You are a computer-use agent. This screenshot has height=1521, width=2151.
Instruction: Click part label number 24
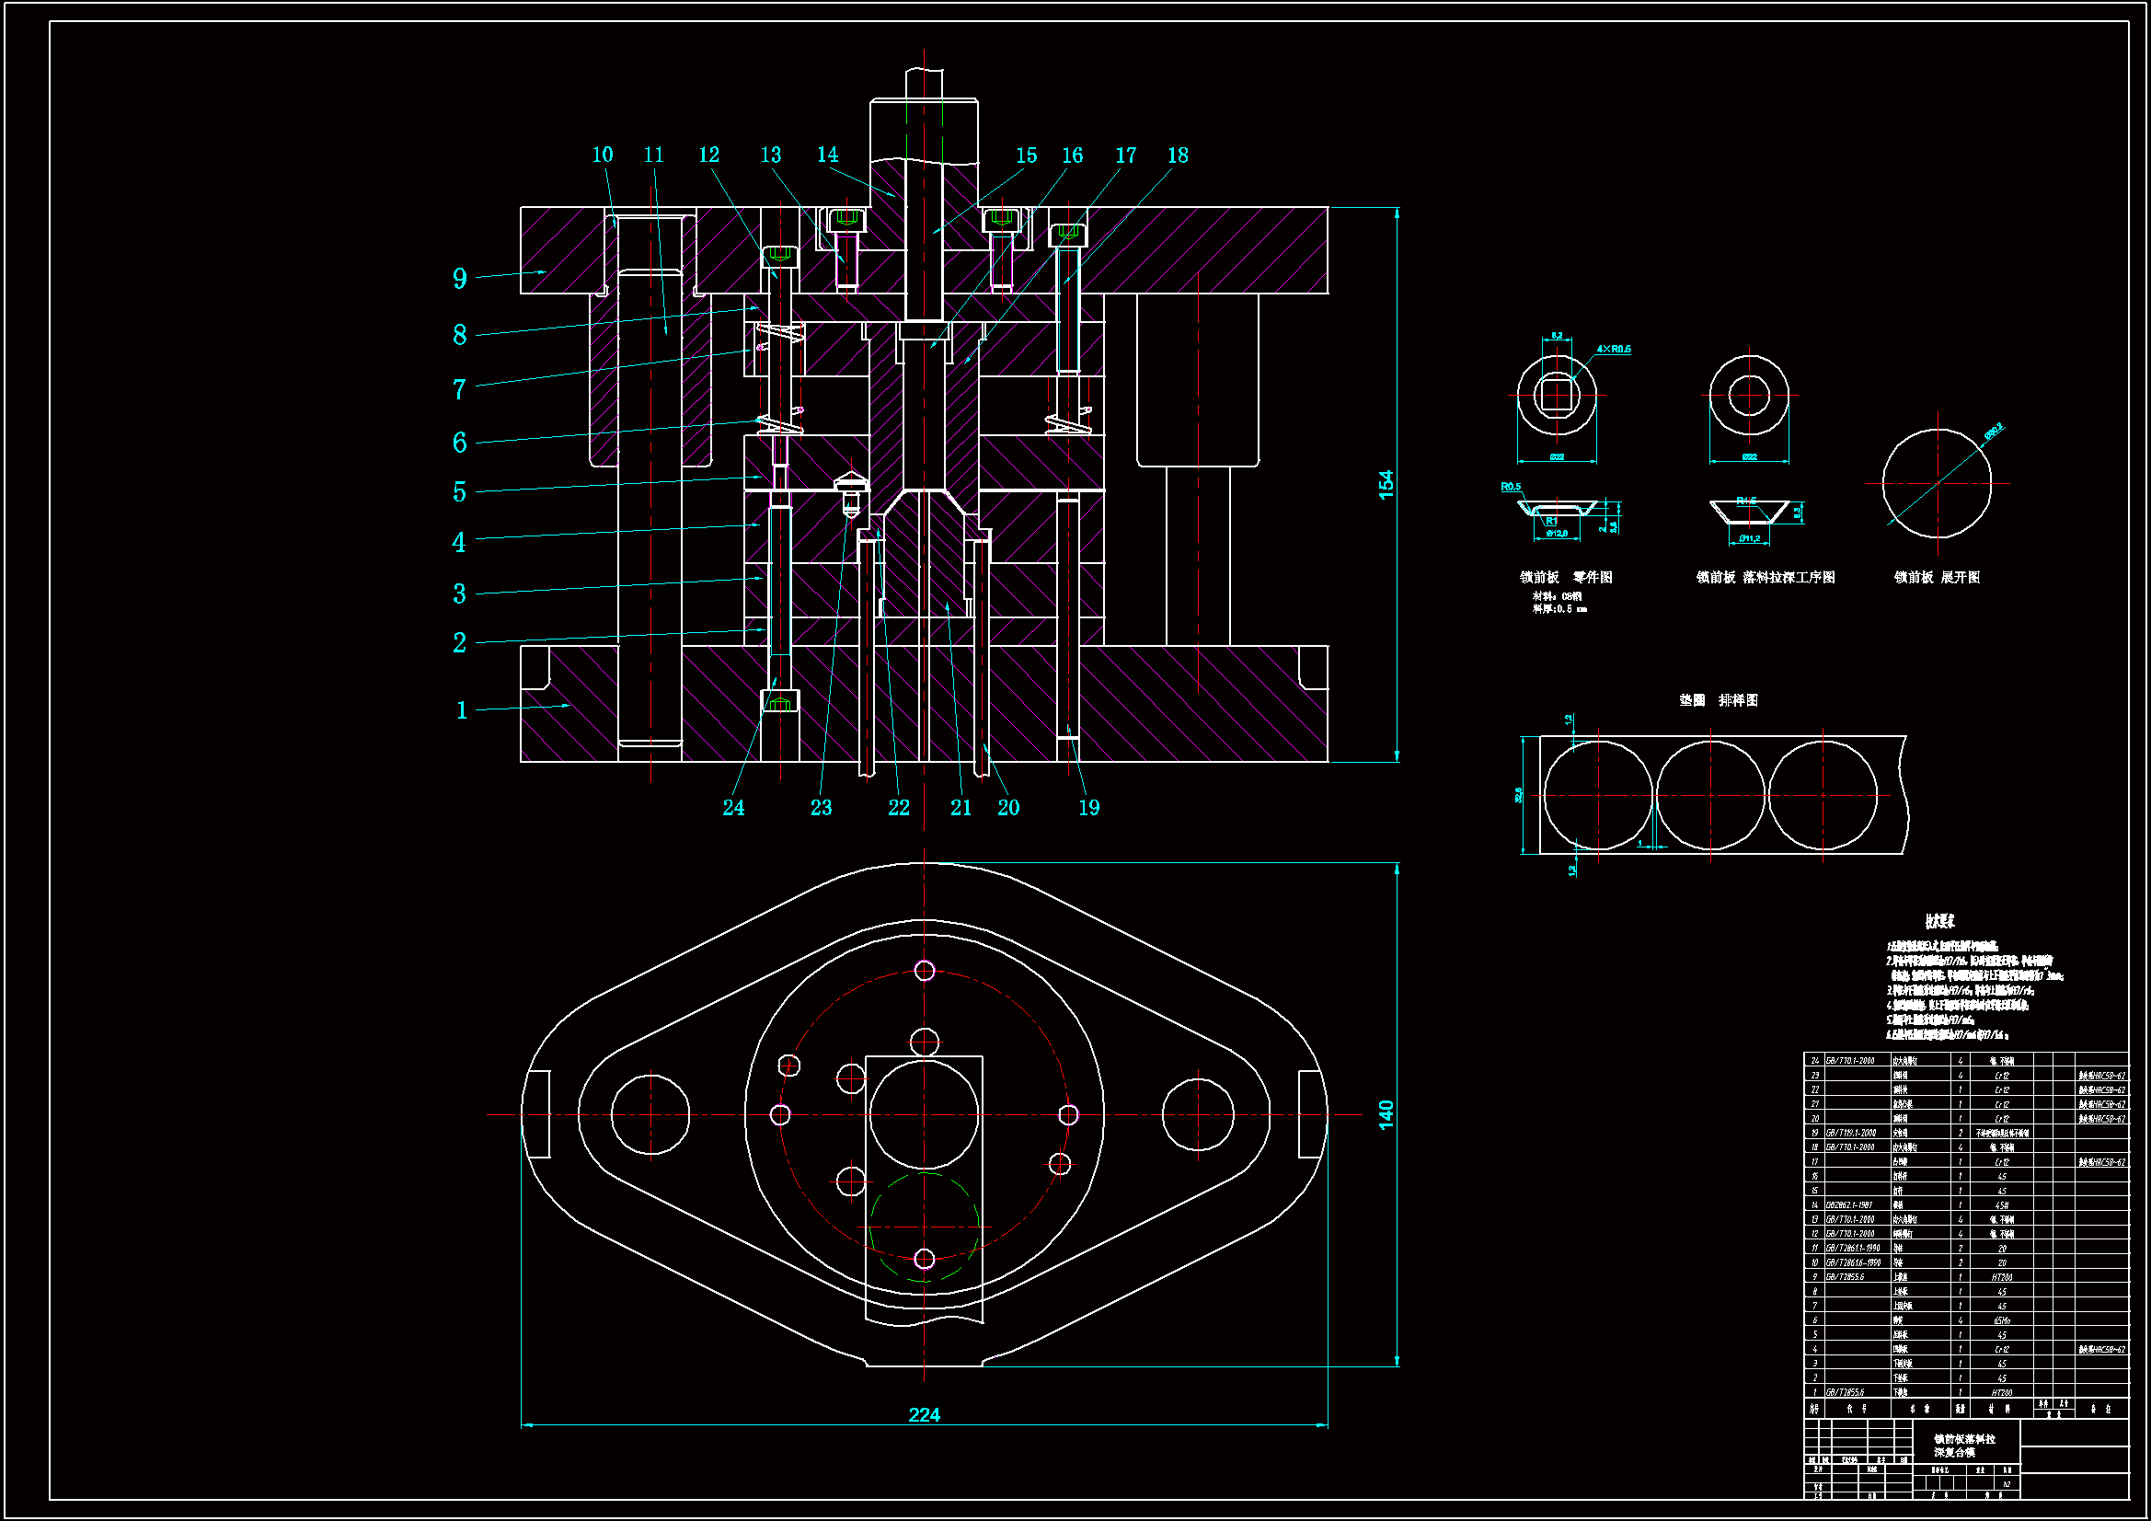(x=733, y=808)
